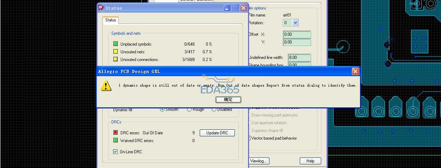The image size is (441, 168).
Task: Select the Status tab
Action: [111, 20]
